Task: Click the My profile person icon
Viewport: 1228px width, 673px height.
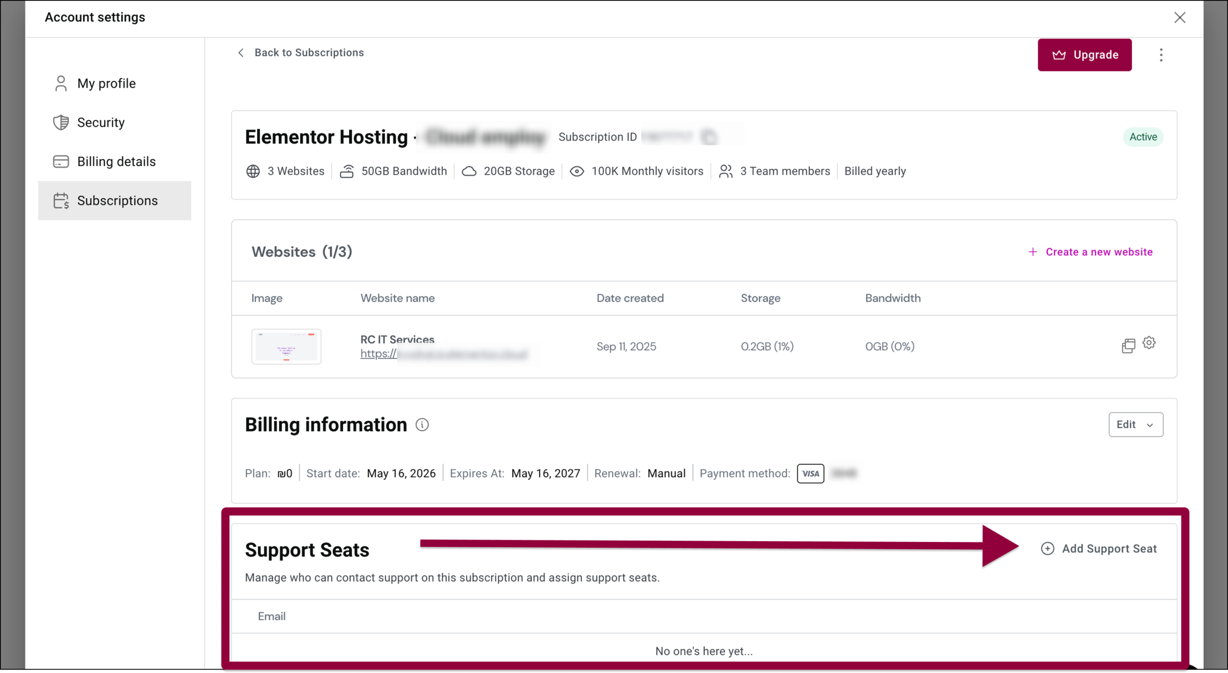Action: coord(61,83)
